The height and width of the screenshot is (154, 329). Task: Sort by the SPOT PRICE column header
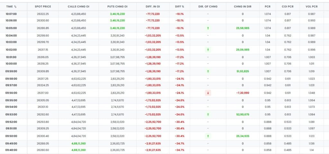pyautogui.click(x=43, y=6)
